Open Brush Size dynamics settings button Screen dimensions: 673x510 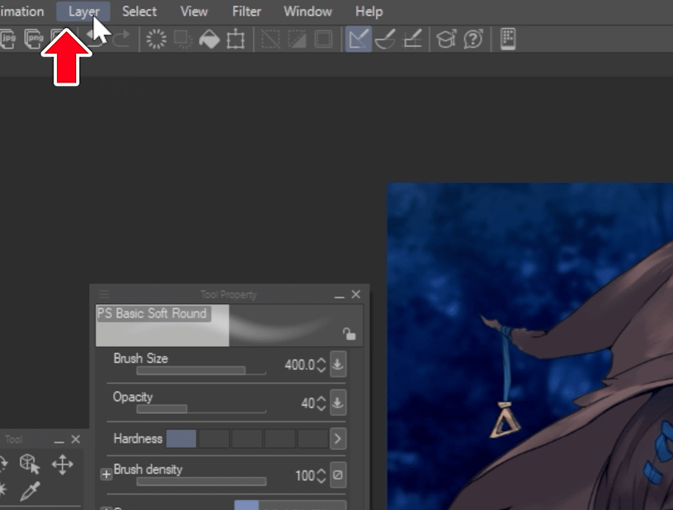tap(338, 365)
